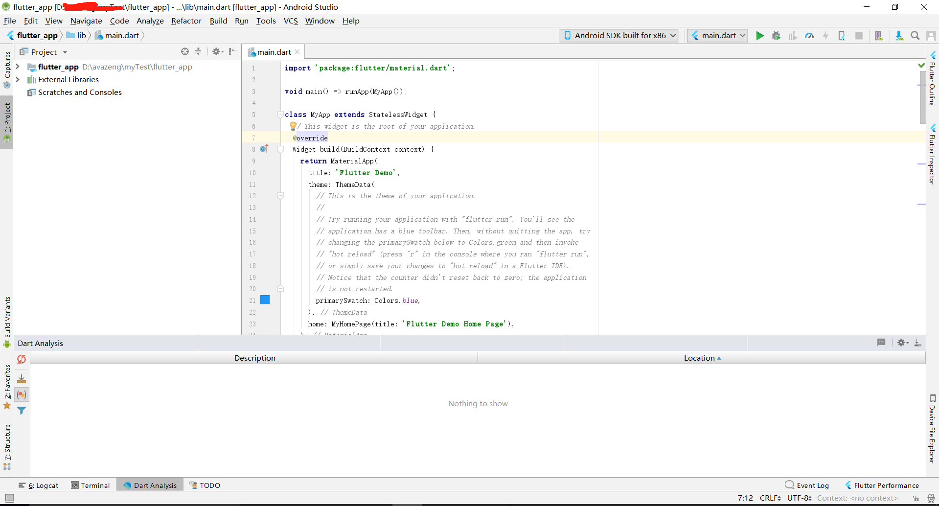Image resolution: width=939 pixels, height=506 pixels.
Task: Open the Logcat tool window
Action: click(x=39, y=485)
